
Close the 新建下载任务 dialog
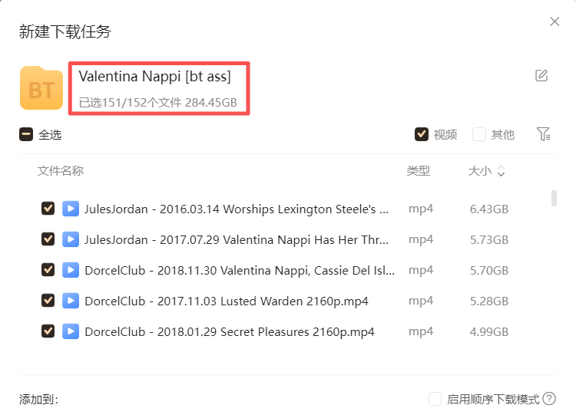(554, 21)
